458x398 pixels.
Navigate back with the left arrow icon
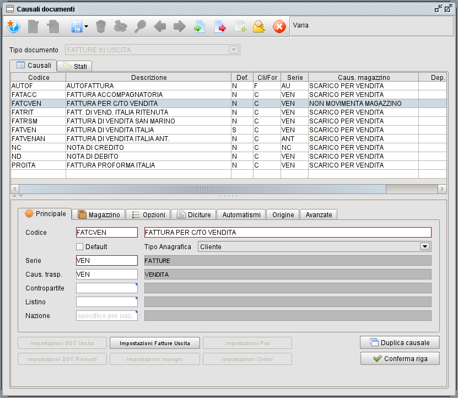(x=160, y=26)
